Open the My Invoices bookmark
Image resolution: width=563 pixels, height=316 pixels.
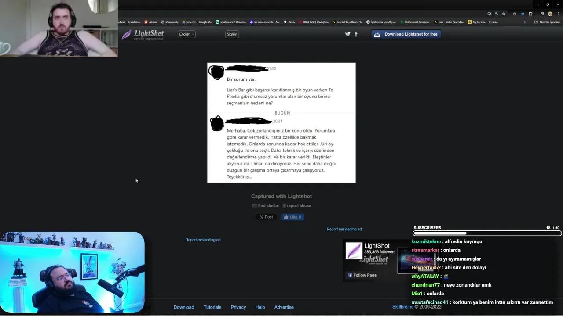483,22
